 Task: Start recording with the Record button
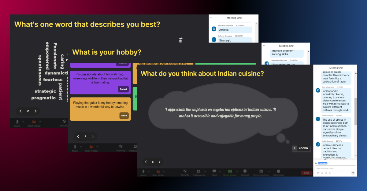[x=245, y=172]
